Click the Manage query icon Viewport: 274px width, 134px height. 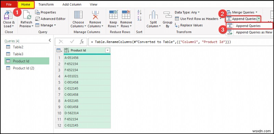(x=37, y=25)
